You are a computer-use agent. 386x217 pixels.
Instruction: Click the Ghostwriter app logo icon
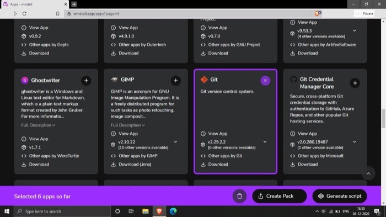(25, 80)
